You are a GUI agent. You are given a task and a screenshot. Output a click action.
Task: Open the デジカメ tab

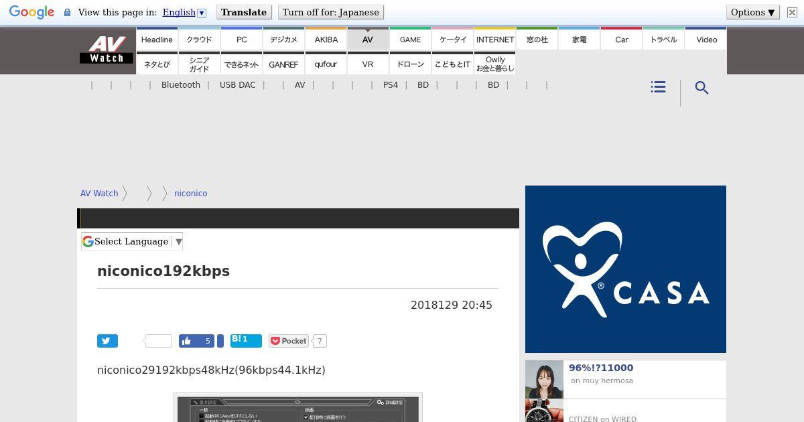pyautogui.click(x=283, y=39)
